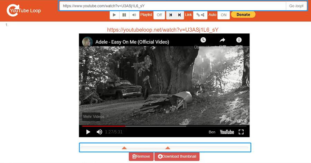Screen dimensions: 311x163
Task: Click the Watch later clock icon
Action: (203, 40)
